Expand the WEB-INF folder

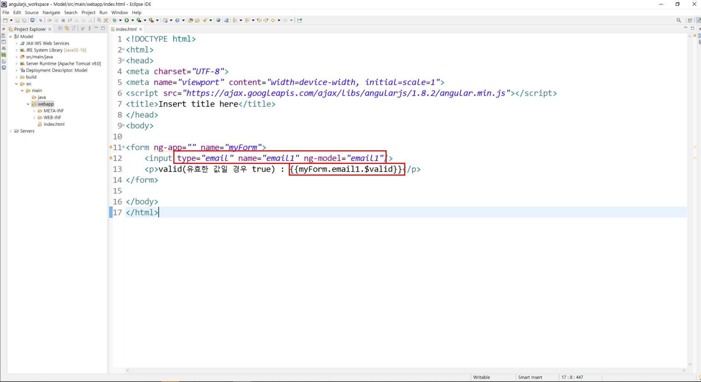[x=34, y=118]
